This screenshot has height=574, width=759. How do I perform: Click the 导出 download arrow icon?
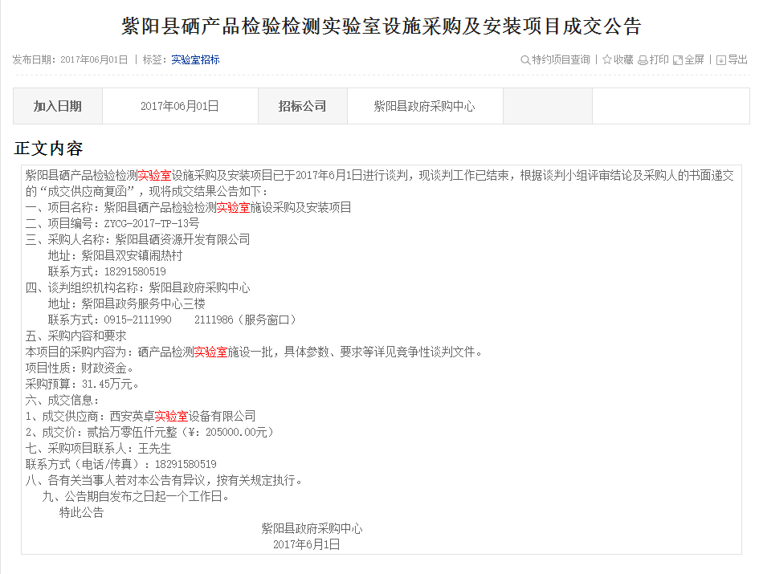721,60
